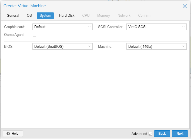Open the Hard Disk tab
This screenshot has width=191, height=139.
click(x=67, y=16)
